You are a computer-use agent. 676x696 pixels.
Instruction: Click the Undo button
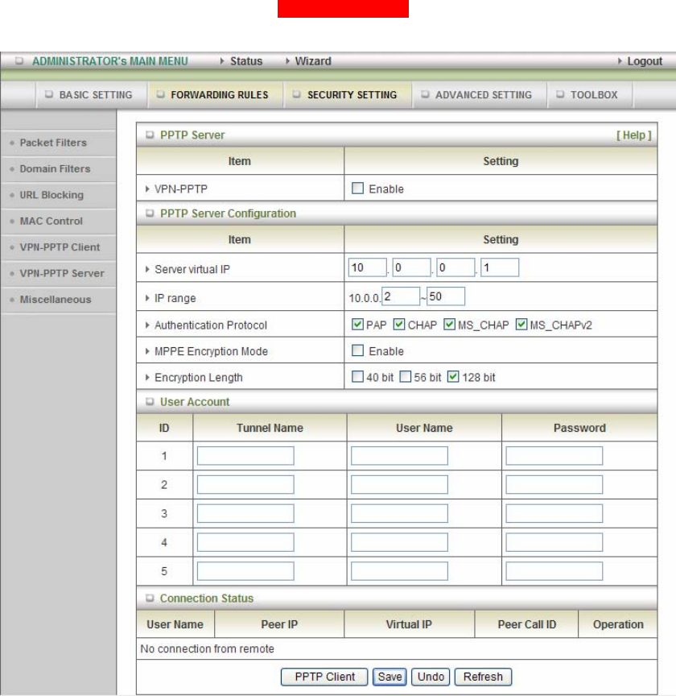coord(431,677)
